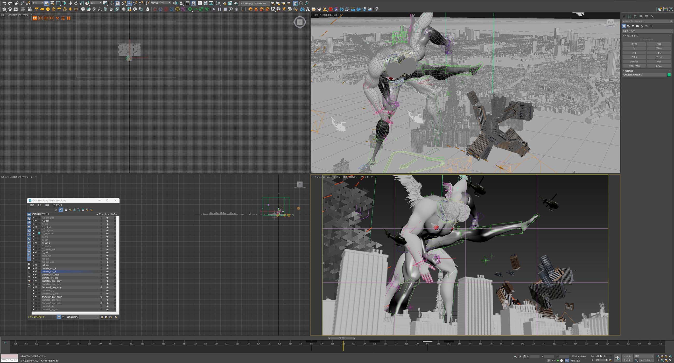Image resolution: width=674 pixels, height=363 pixels.
Task: Click the ボックス primitive button
Action: 634,44
